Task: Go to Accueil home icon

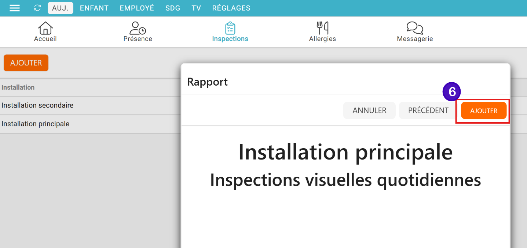Action: (45, 28)
